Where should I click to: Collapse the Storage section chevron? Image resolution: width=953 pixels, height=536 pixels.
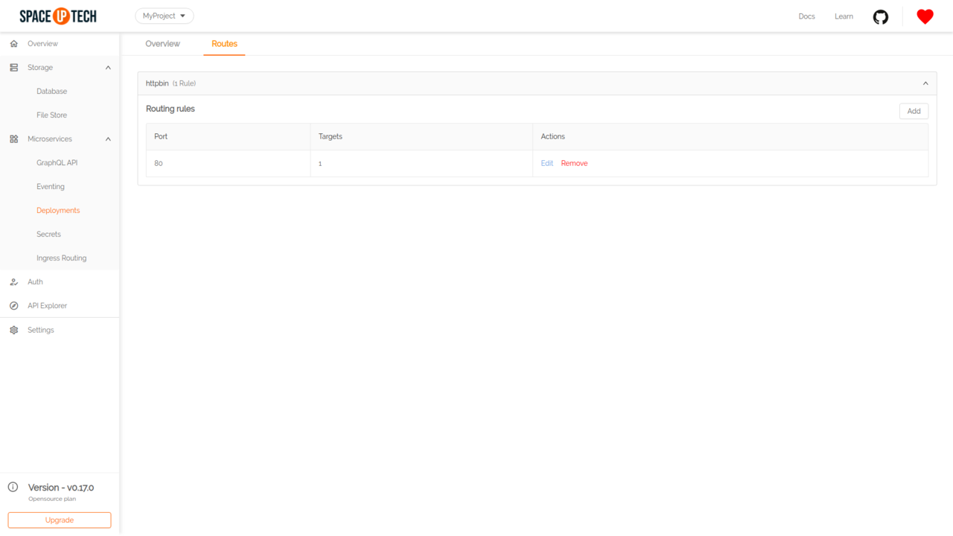pyautogui.click(x=108, y=68)
